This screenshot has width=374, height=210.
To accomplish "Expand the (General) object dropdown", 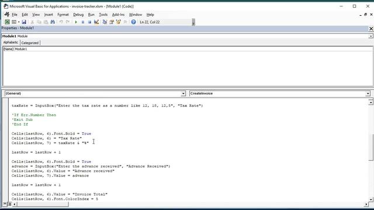I will pos(183,93).
